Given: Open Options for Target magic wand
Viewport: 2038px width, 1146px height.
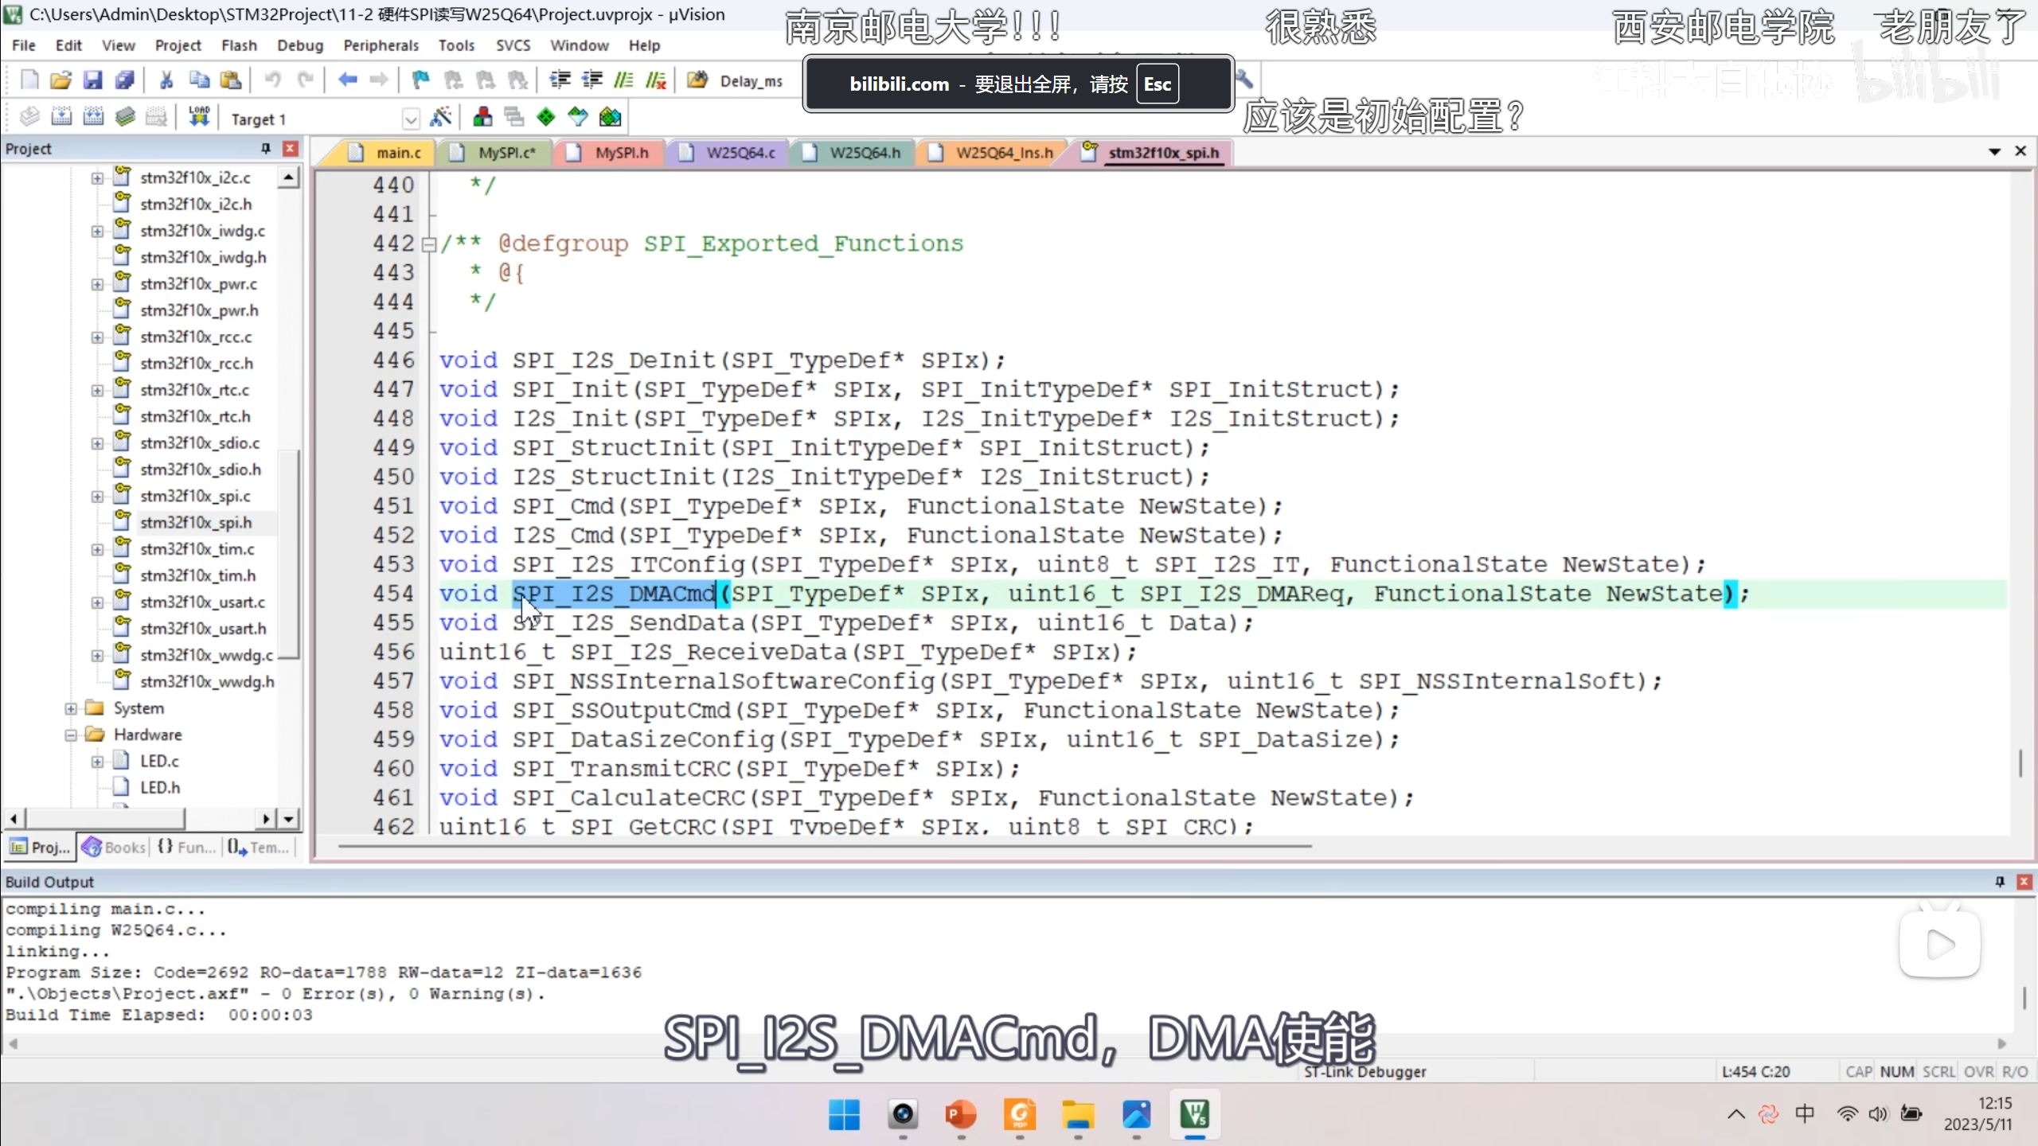Looking at the screenshot, I should [440, 118].
